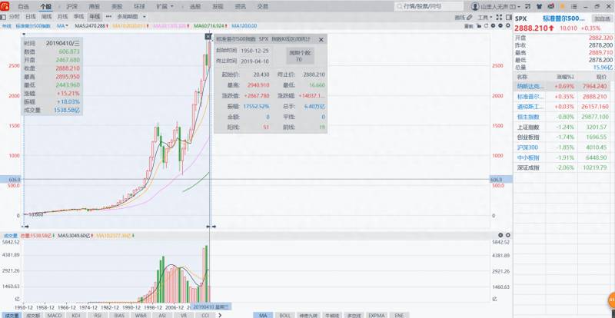
Task: Open the 资讯 news menu
Action: pyautogui.click(x=240, y=7)
